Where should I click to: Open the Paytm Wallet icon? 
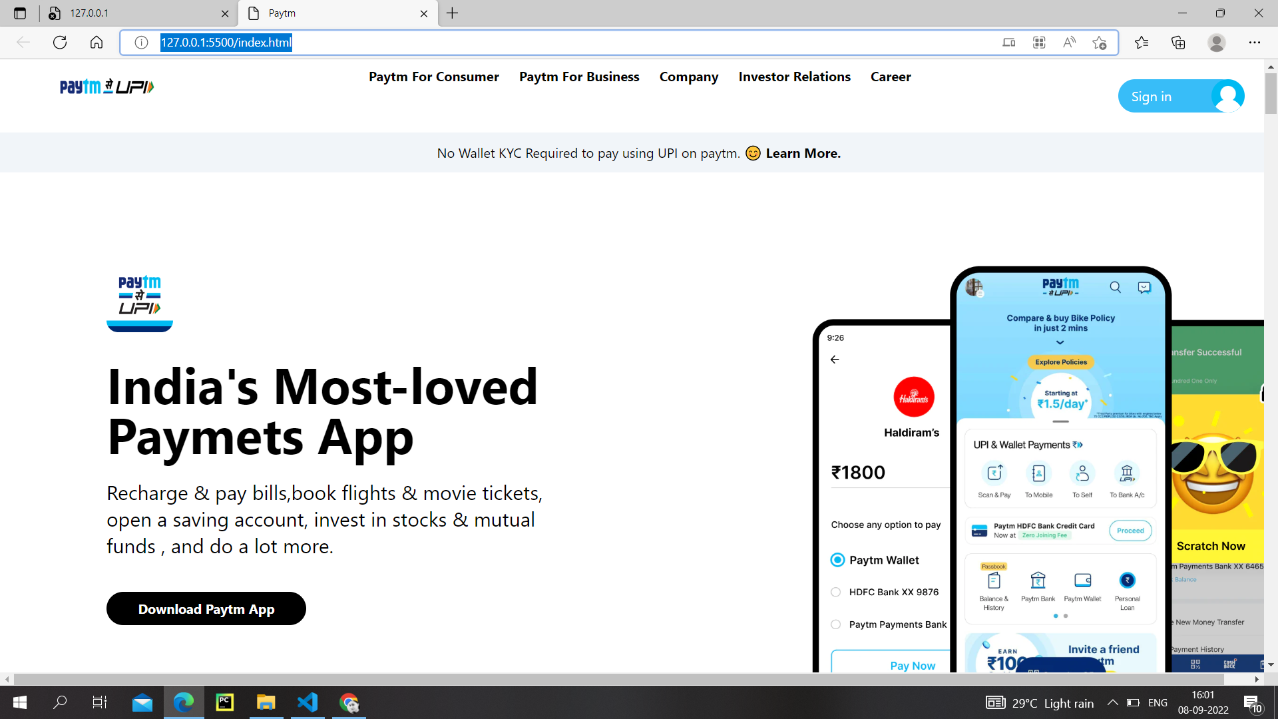pos(1083,581)
